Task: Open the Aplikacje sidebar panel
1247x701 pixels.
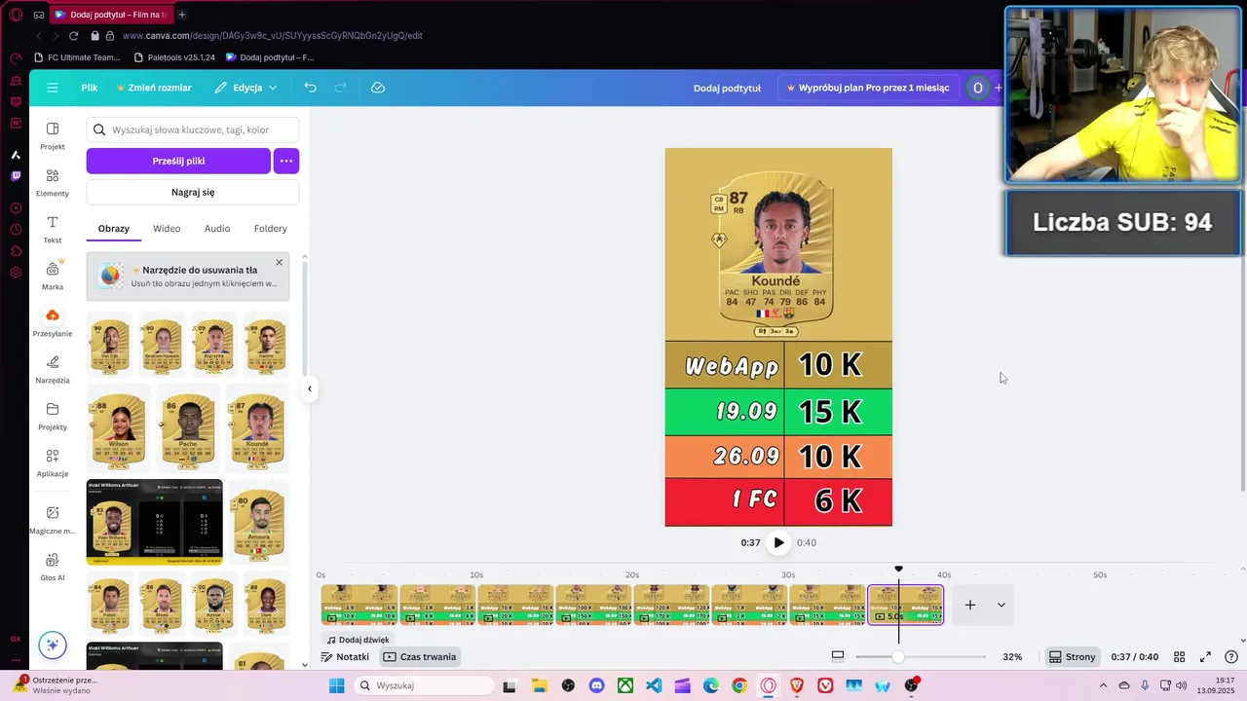Action: tap(53, 462)
